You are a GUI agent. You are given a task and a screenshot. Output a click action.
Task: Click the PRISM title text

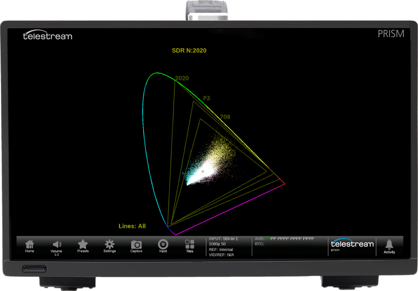[x=391, y=34]
